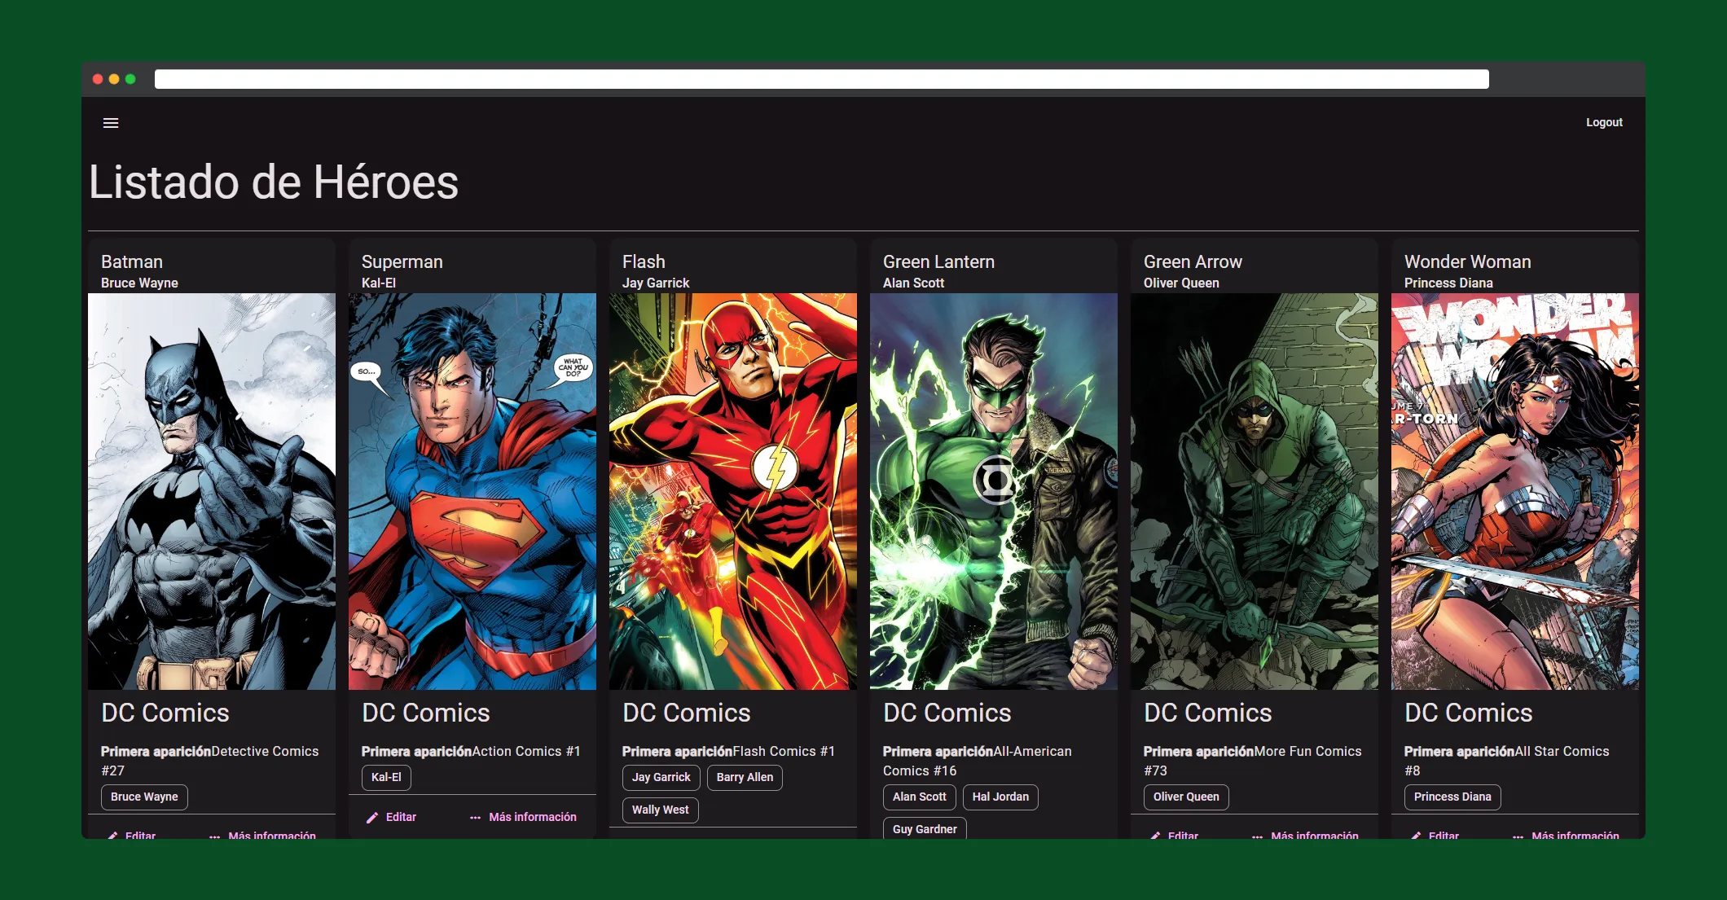The image size is (1727, 900).
Task: Click the Green Lantern hero image
Action: (x=994, y=491)
